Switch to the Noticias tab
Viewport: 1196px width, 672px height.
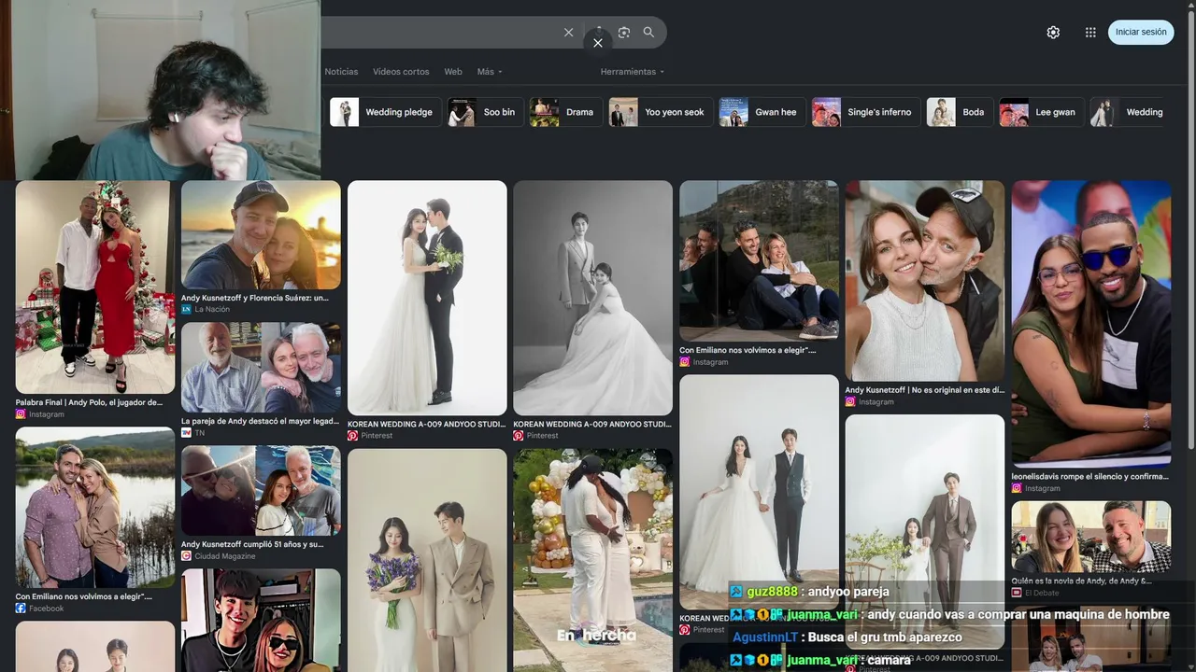[341, 72]
